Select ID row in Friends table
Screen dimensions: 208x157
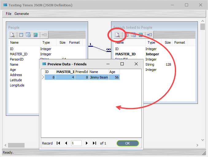click(155, 49)
